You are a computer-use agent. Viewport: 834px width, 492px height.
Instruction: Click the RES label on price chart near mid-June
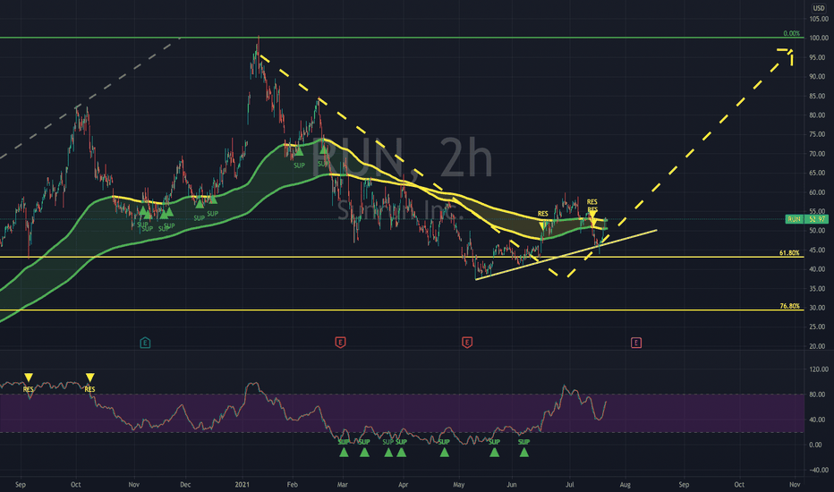click(x=542, y=214)
